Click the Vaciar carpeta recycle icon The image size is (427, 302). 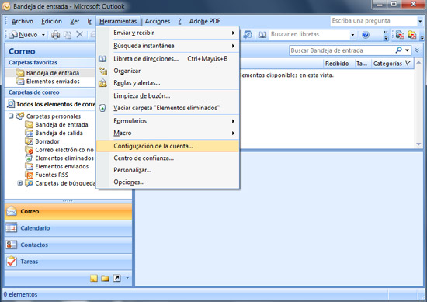coord(102,108)
